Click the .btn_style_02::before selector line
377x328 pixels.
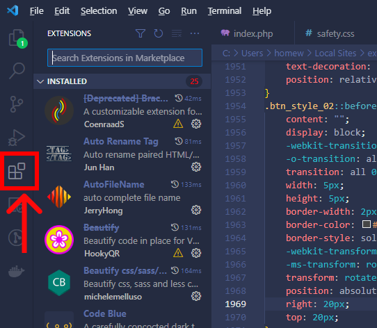point(321,106)
